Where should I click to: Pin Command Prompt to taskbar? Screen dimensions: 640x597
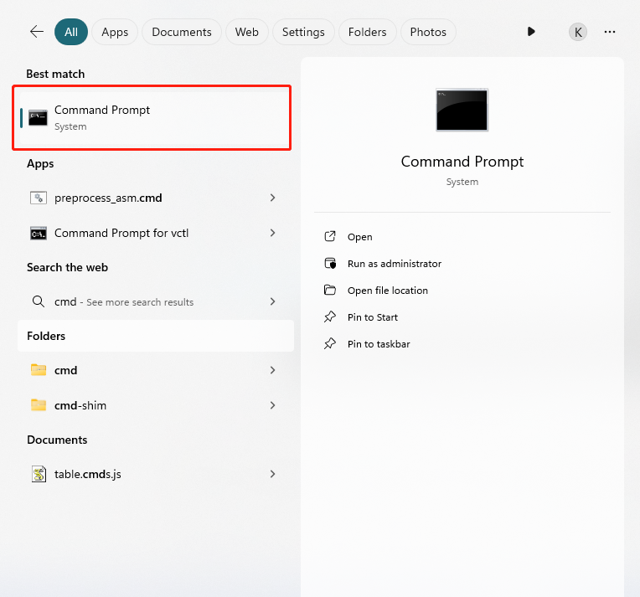[x=379, y=344]
